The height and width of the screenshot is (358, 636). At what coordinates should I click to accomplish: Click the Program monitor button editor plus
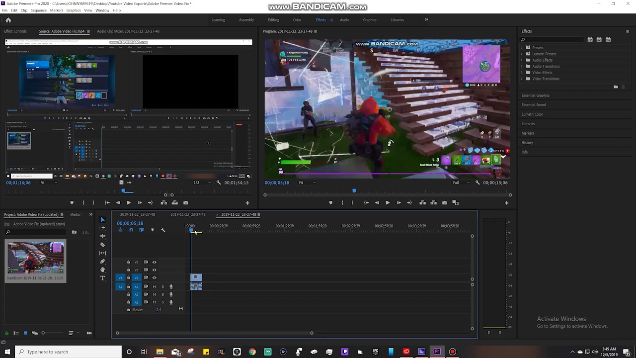click(506, 203)
